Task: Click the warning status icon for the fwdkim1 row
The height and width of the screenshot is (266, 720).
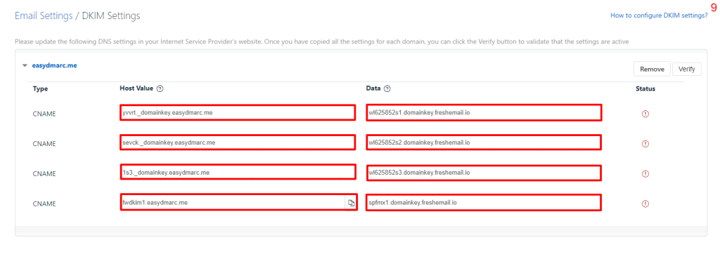Action: [645, 204]
